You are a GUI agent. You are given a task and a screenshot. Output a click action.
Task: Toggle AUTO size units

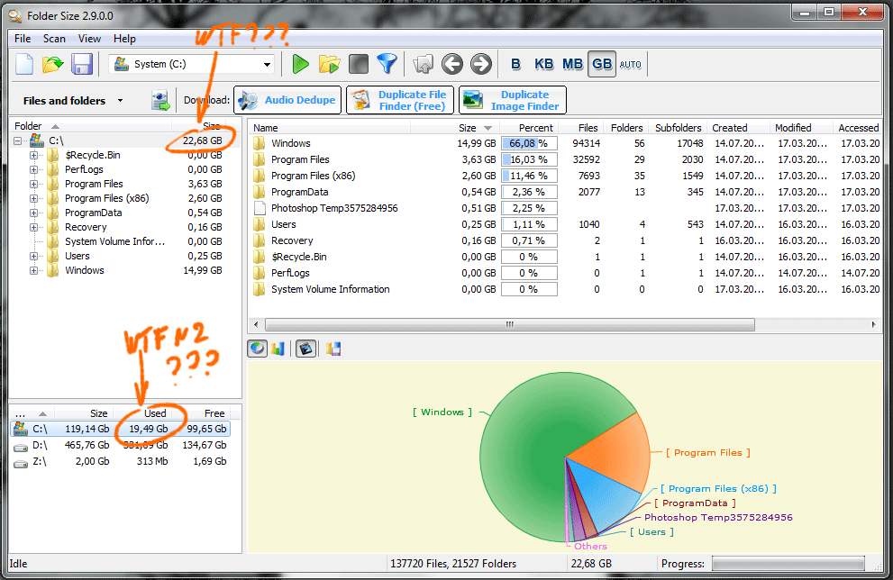click(x=630, y=64)
